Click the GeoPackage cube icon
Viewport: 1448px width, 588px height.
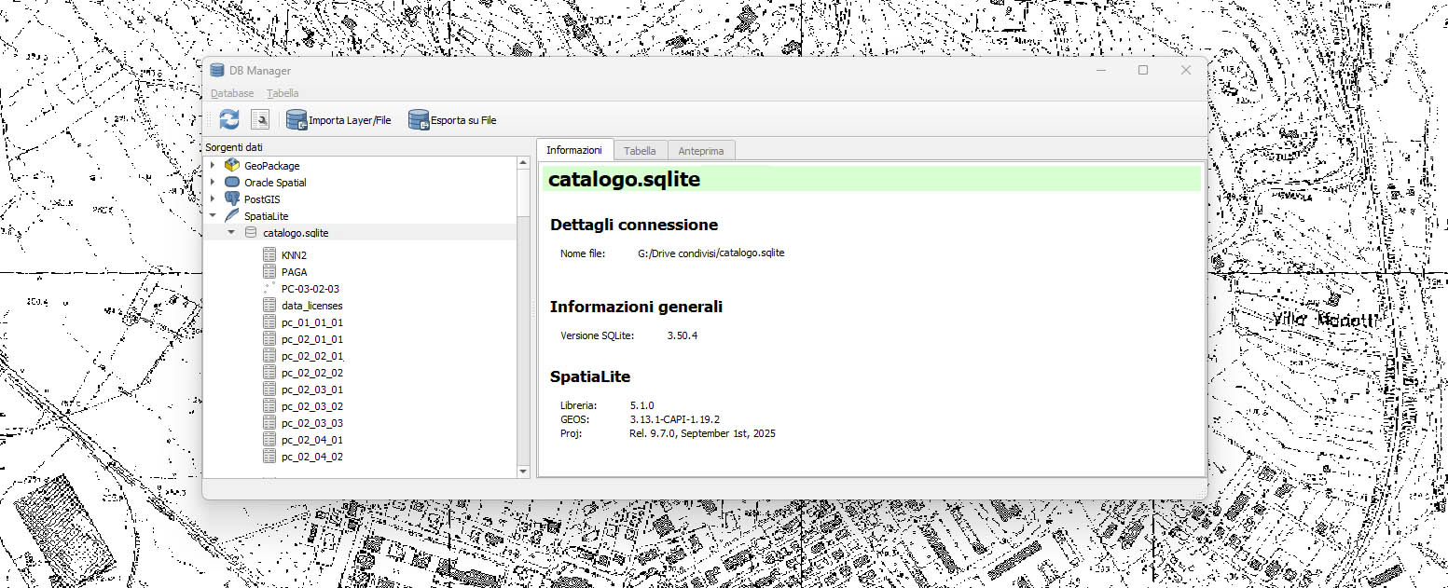pos(231,165)
